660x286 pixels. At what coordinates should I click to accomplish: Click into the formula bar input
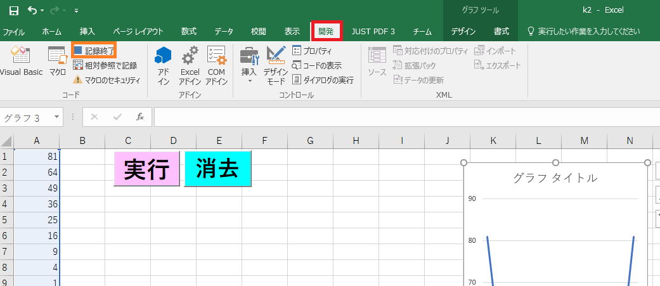(x=406, y=117)
